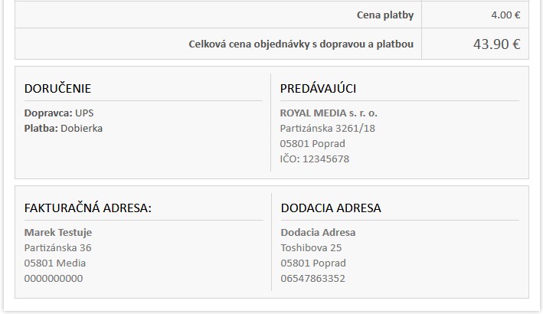Click the billing city line 05801 Media
Image resolution: width=543 pixels, height=314 pixels.
click(x=55, y=263)
